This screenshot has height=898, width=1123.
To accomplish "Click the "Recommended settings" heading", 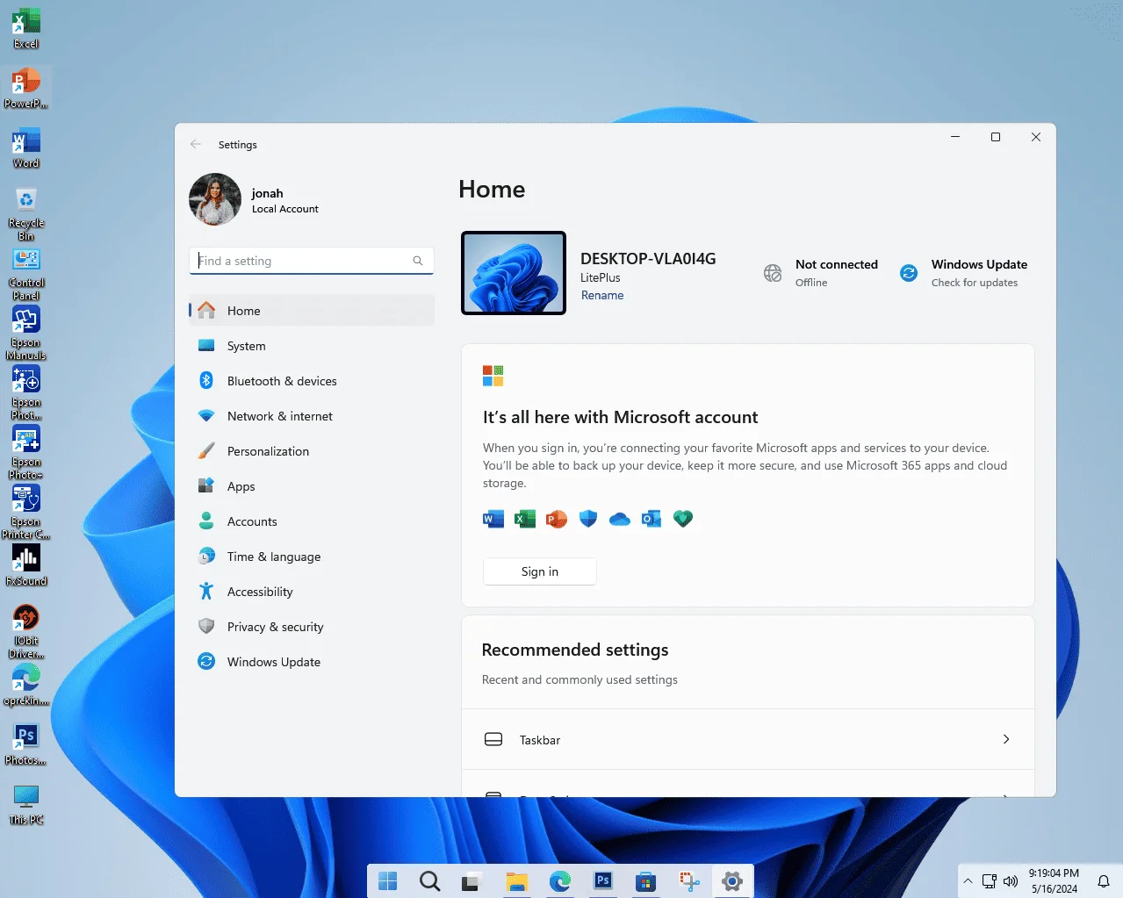I will [575, 650].
